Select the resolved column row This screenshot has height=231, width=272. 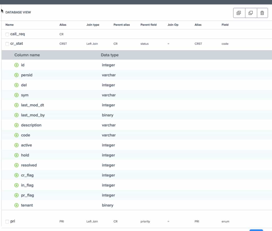coord(29,165)
